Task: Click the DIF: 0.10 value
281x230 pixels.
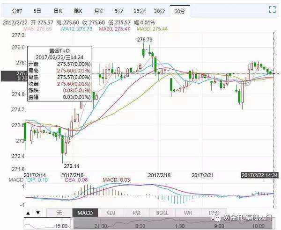Action: (x=37, y=180)
